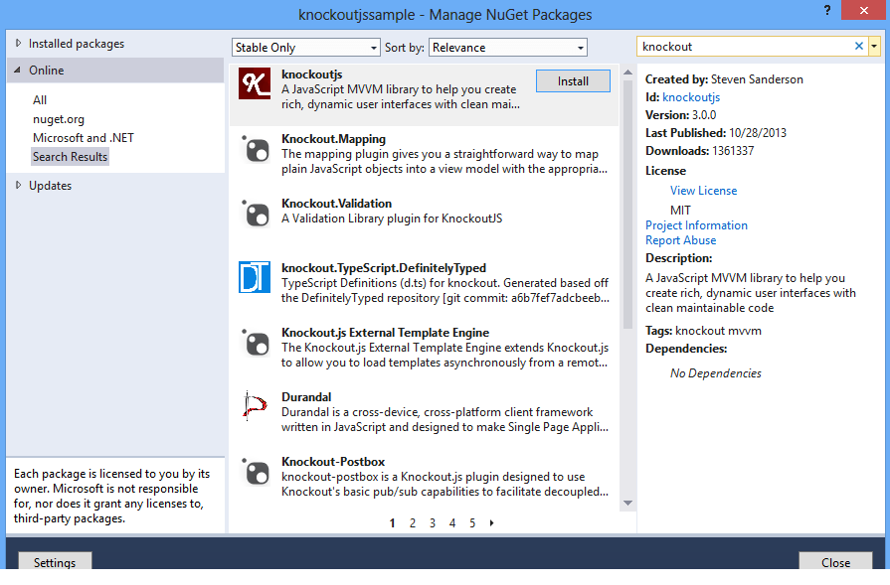
Task: Collapse the Online section
Action: [18, 70]
